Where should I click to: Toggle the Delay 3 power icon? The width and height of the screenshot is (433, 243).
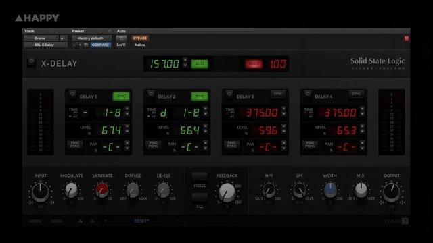click(229, 94)
